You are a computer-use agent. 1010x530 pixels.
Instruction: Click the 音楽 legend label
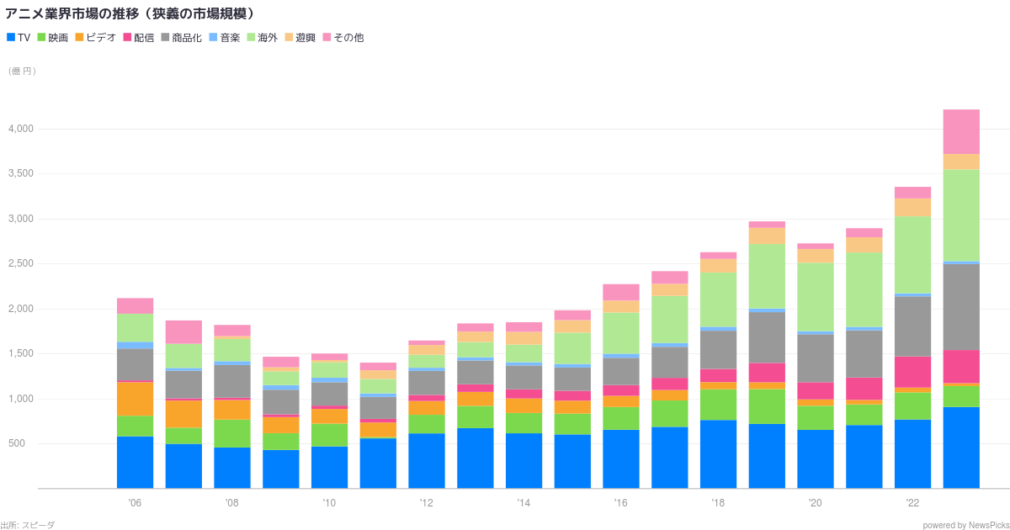pos(230,38)
